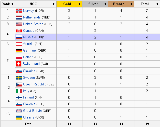Click the Great Britain flag icon
The image size is (161, 128).
(x=19, y=111)
